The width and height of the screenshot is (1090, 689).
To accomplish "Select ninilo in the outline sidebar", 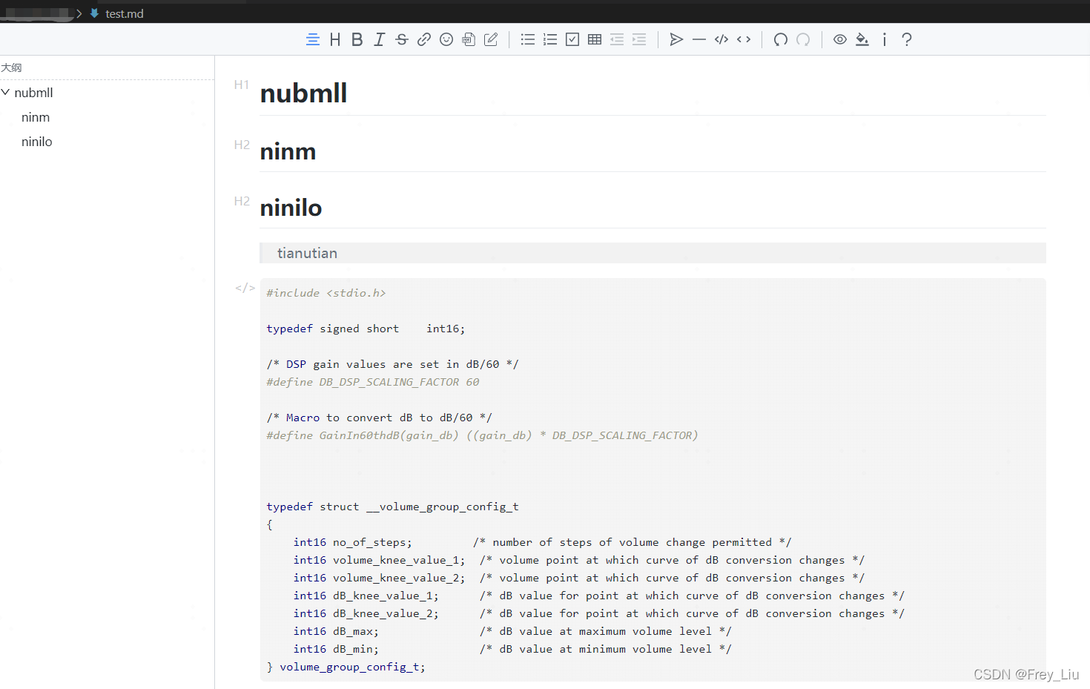I will (x=36, y=142).
